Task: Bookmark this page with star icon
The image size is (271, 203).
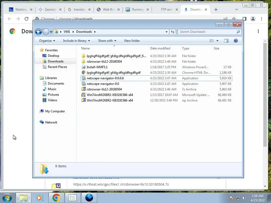Action: (234, 19)
